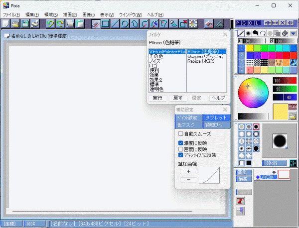299x228 pixels.
Task: Click the minus button under 筆圧曲線
Action: point(188,180)
